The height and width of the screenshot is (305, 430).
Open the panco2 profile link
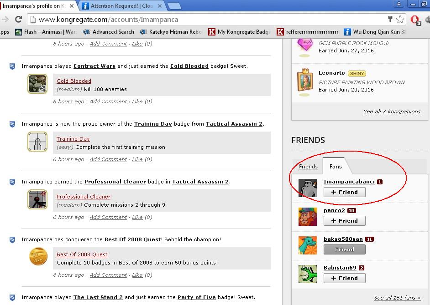point(334,210)
